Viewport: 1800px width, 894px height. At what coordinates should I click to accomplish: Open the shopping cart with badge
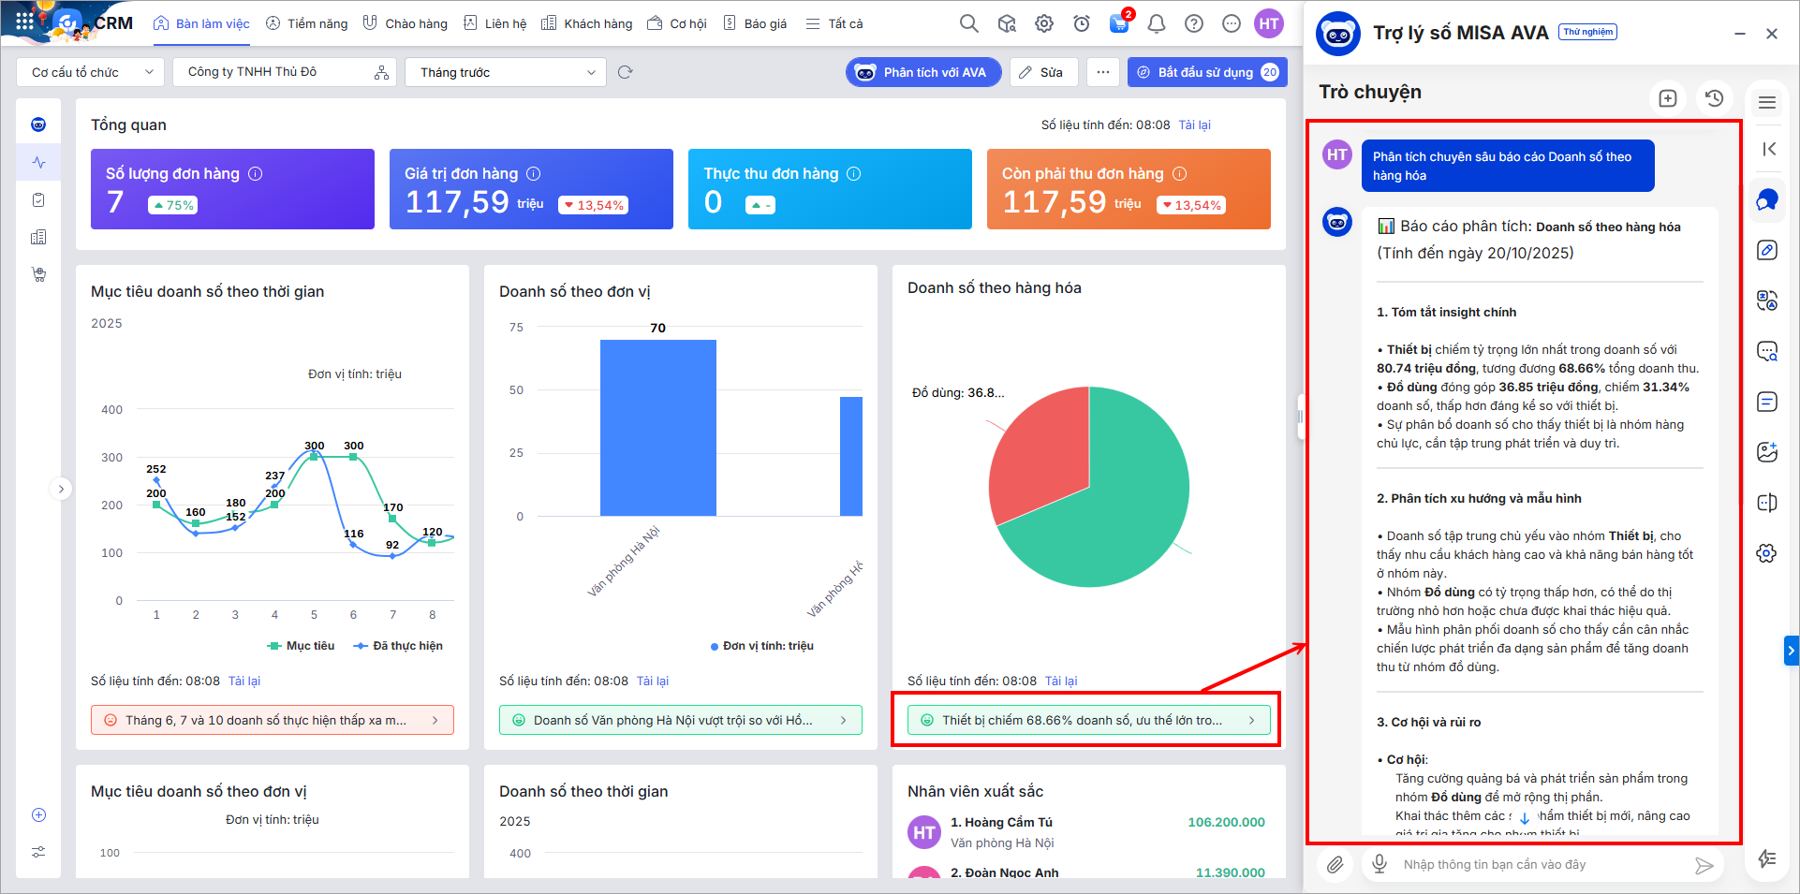(1119, 23)
